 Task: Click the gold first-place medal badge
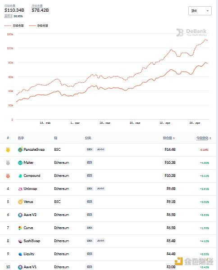(x=8, y=150)
